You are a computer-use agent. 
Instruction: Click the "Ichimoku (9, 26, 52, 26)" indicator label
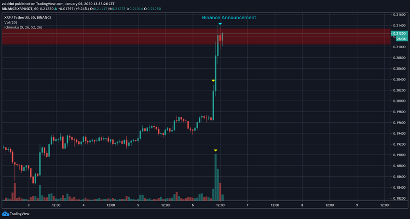23,27
